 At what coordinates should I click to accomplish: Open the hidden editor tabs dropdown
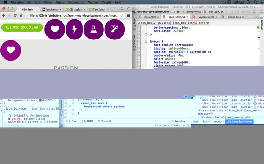(257, 17)
